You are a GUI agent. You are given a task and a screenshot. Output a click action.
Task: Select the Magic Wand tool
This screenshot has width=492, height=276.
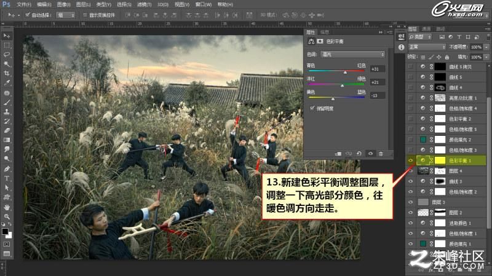click(7, 64)
